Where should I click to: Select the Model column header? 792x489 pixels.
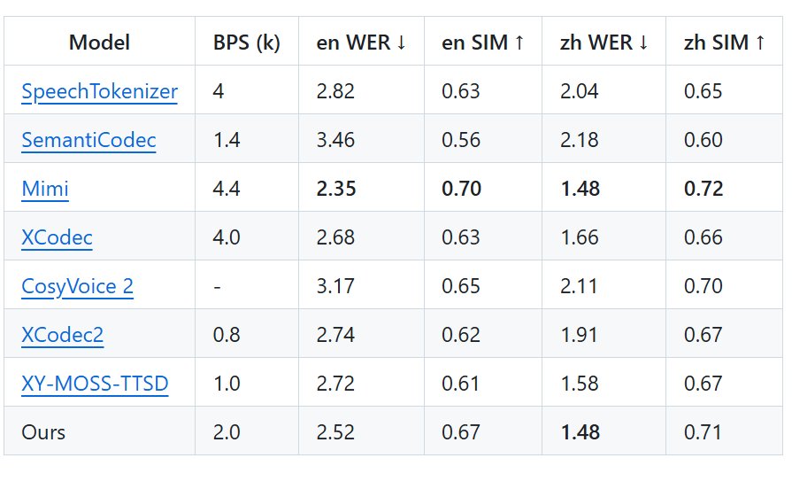tap(99, 43)
